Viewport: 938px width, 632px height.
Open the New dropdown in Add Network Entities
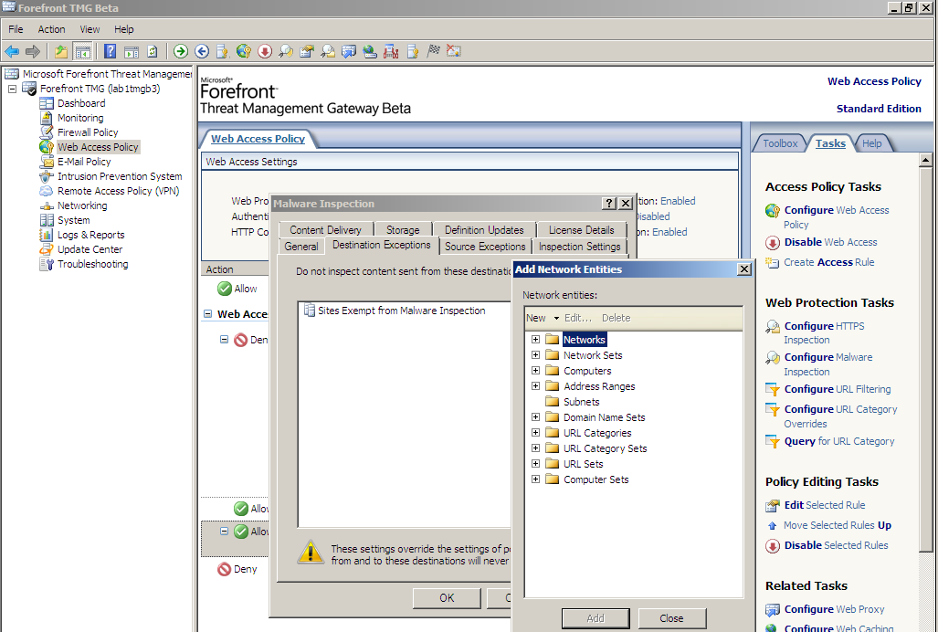pos(543,318)
